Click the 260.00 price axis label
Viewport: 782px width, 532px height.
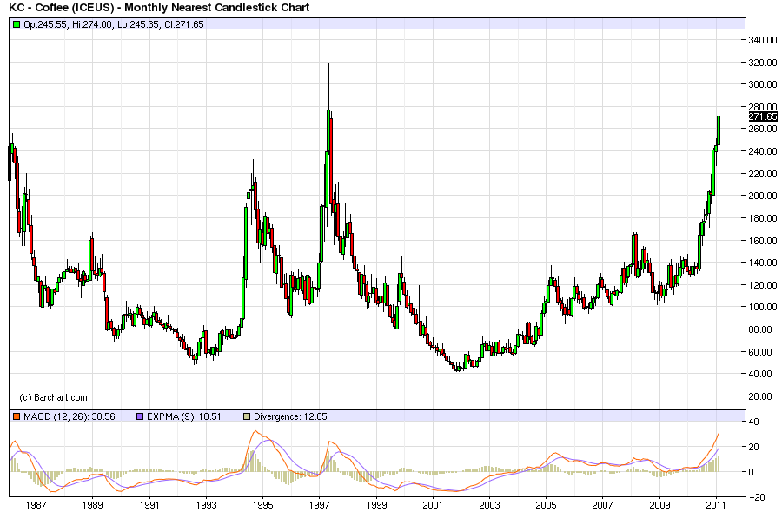coord(763,129)
